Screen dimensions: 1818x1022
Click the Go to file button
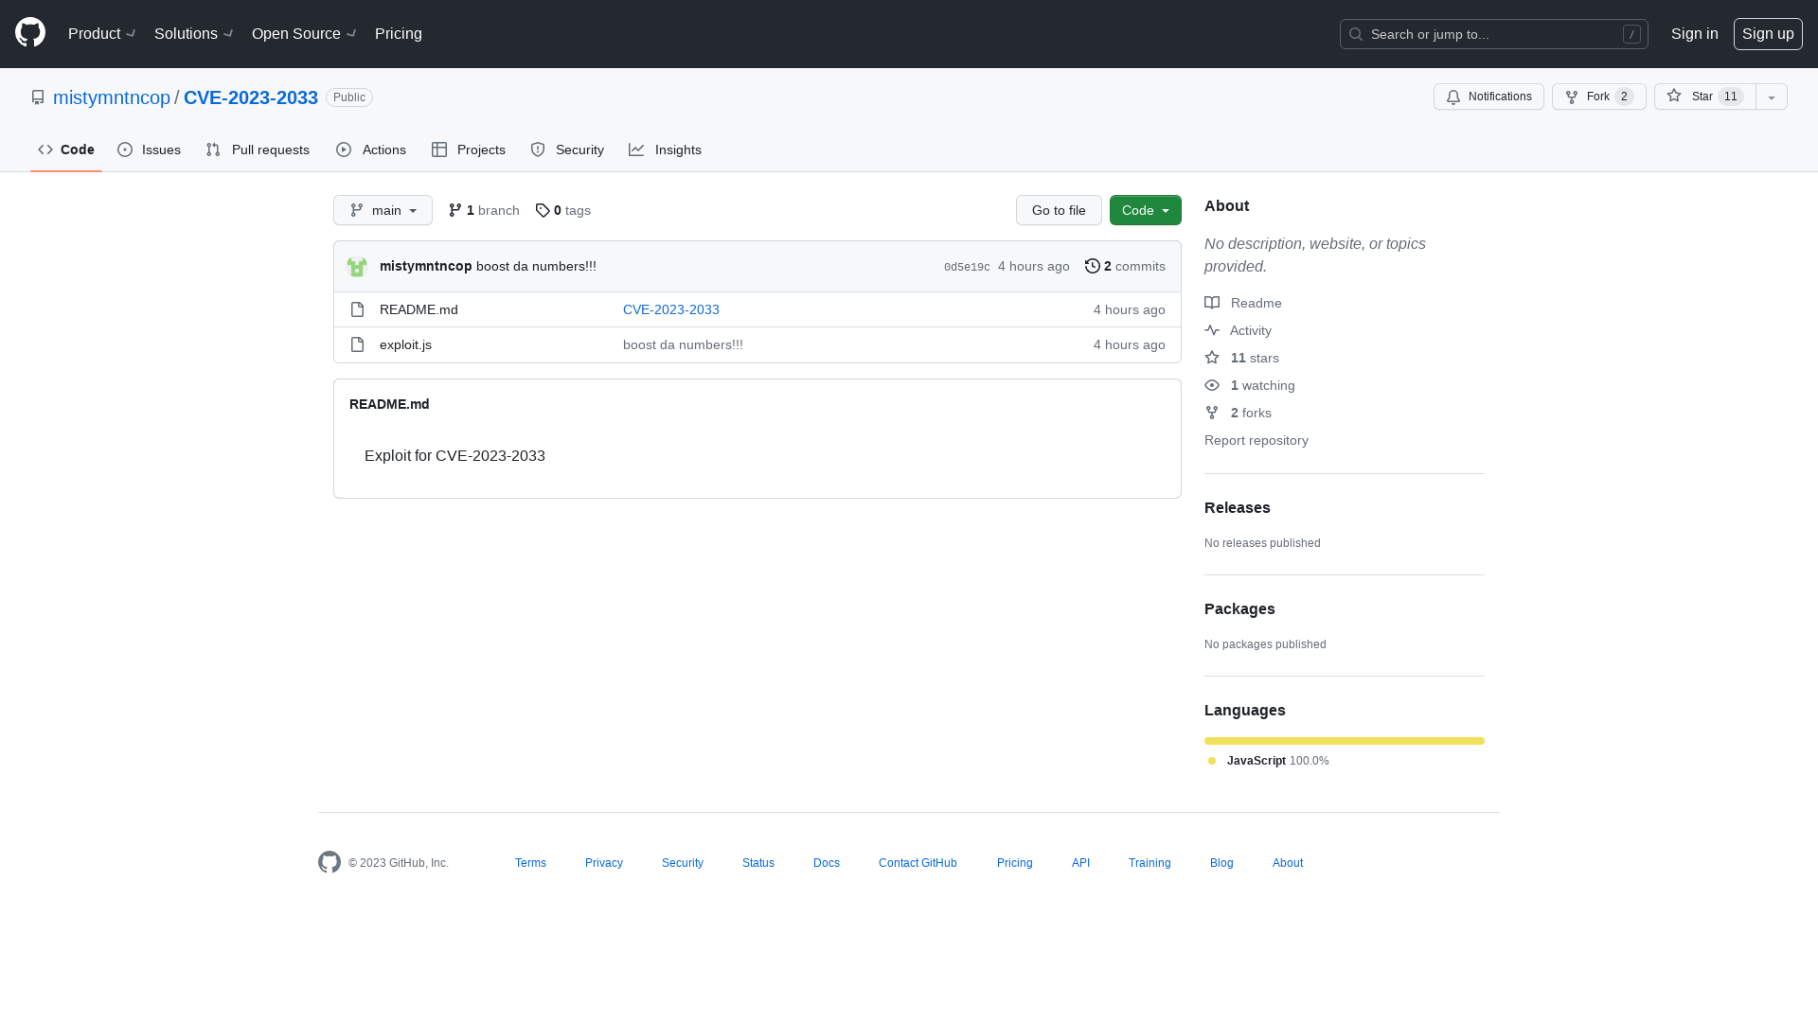coord(1059,210)
